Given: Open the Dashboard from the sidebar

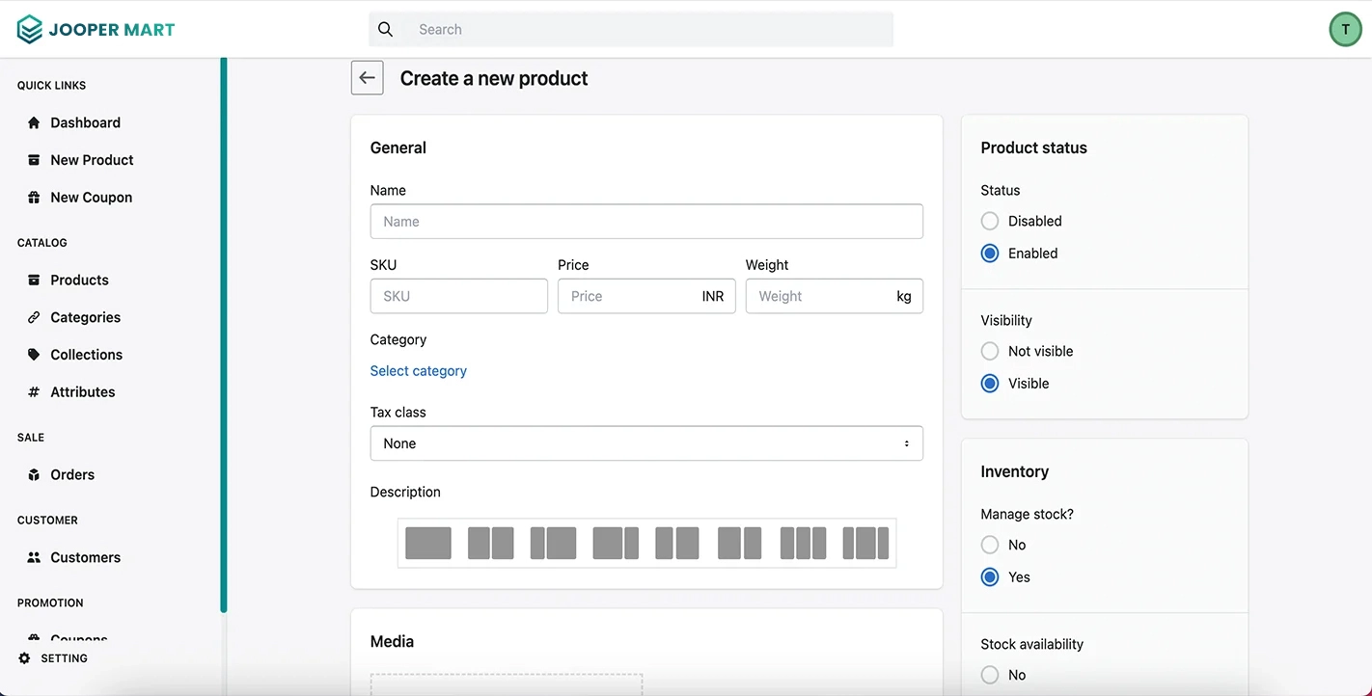Looking at the screenshot, I should point(86,122).
